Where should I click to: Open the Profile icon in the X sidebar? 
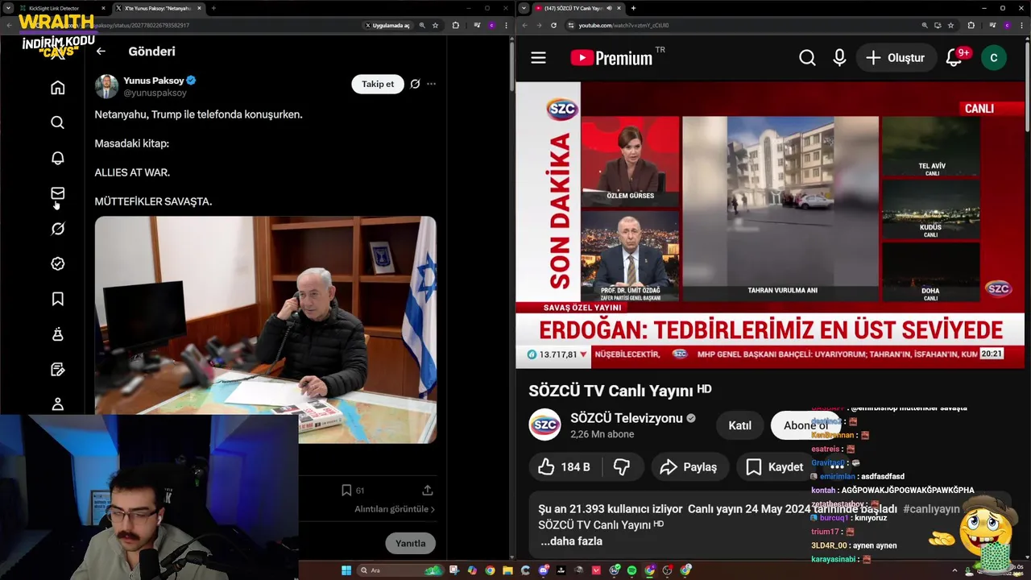(x=57, y=404)
